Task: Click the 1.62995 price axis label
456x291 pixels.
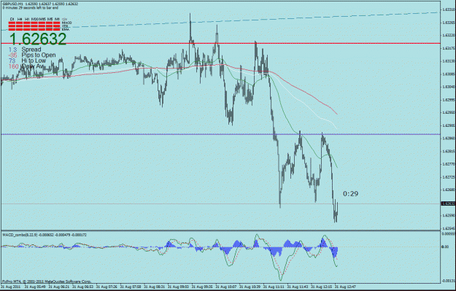Action: pos(448,100)
